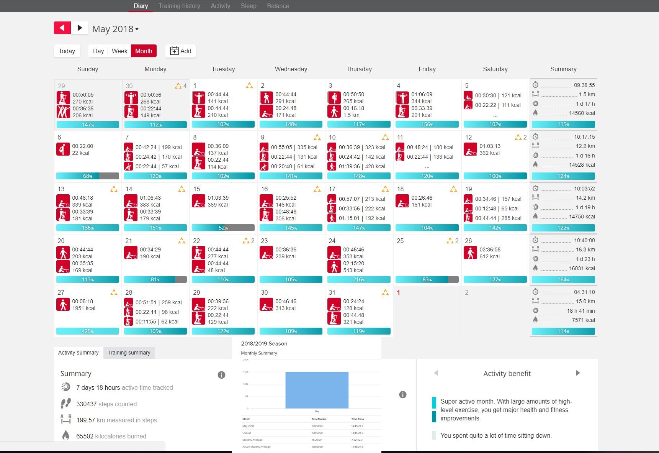Switch calendar to Day view
Image resolution: width=659 pixels, height=453 pixels.
(98, 51)
